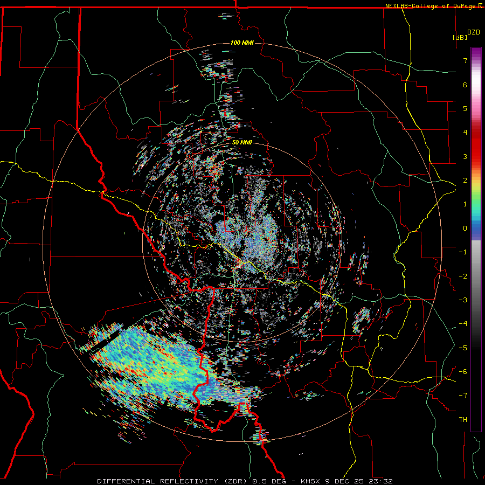Screen dimensions: 485x485
Task: Click the radar site center null spot
Action: click(244, 243)
